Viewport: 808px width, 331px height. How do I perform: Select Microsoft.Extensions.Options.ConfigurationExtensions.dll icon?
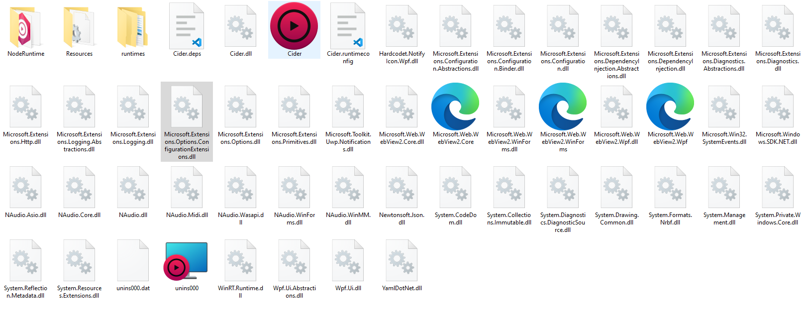point(187,107)
